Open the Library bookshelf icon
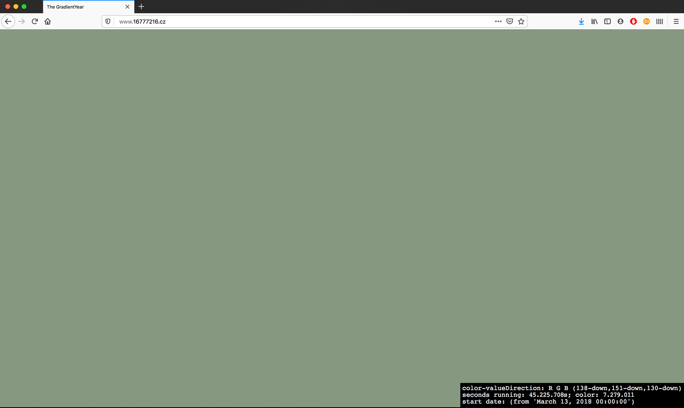The height and width of the screenshot is (408, 684). pos(594,21)
